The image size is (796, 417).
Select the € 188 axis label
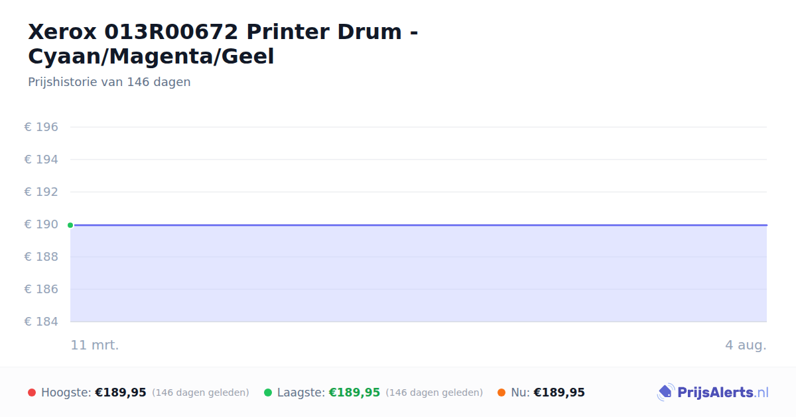41,257
